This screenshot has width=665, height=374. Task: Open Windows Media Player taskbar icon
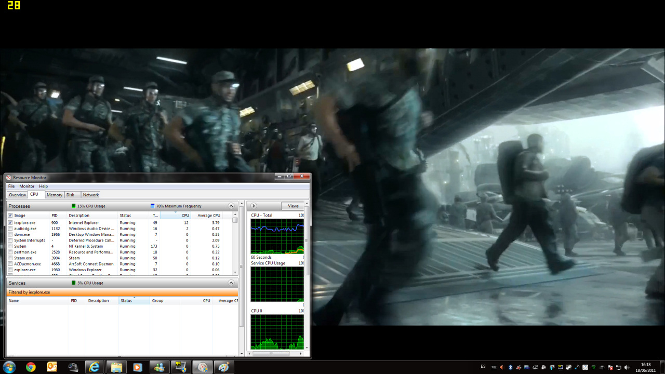[137, 367]
